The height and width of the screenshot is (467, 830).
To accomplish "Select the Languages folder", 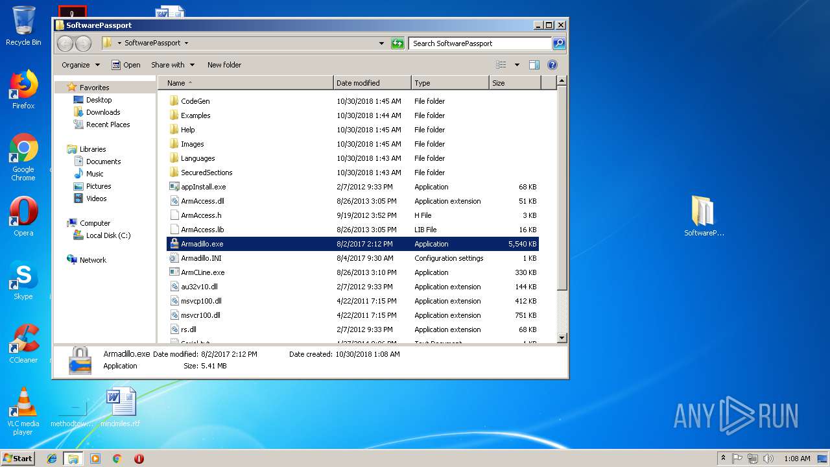I will (x=198, y=158).
